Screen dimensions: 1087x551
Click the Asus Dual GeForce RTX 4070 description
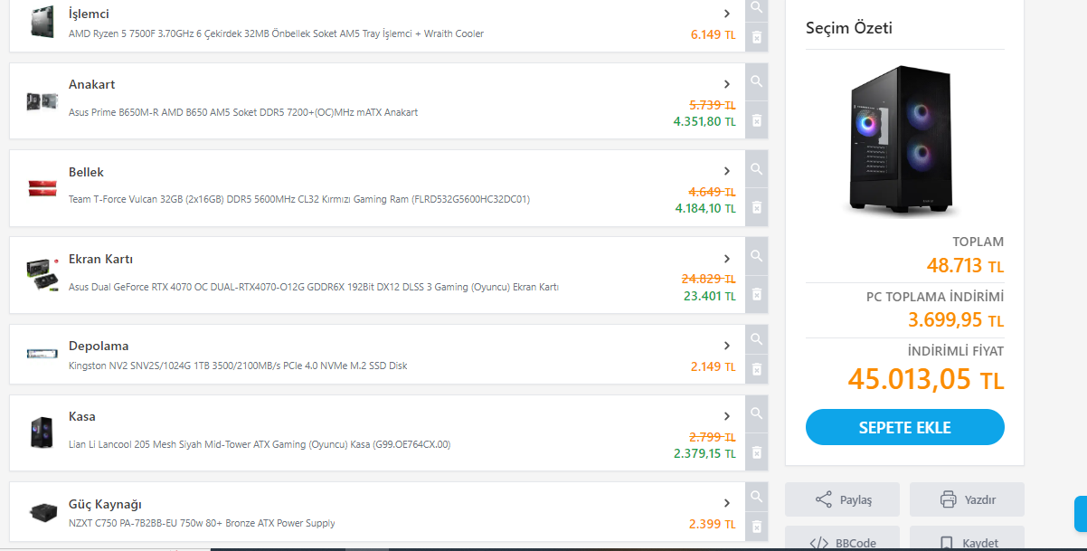tap(314, 287)
